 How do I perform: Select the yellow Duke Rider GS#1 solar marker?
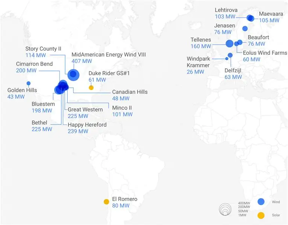tap(91, 88)
